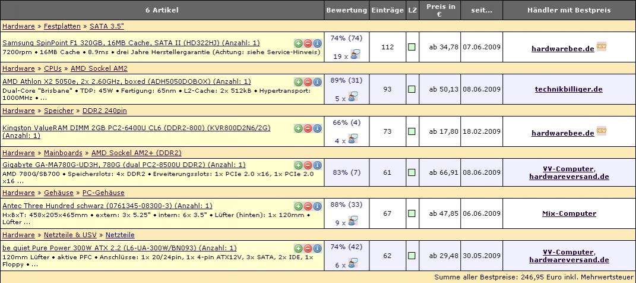The width and height of the screenshot is (636, 283).
Task: Open the Samsung SpinPoint F1 320GB product link
Action: point(131,43)
